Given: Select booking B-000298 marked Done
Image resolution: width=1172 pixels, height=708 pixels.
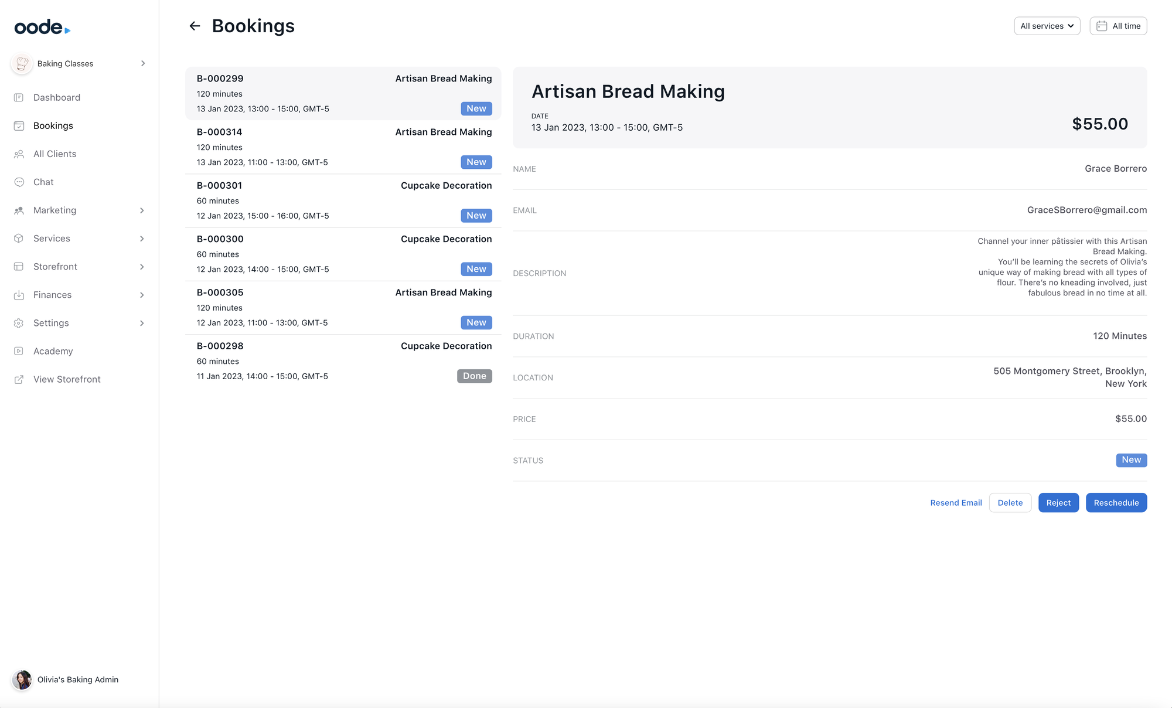Looking at the screenshot, I should [343, 361].
